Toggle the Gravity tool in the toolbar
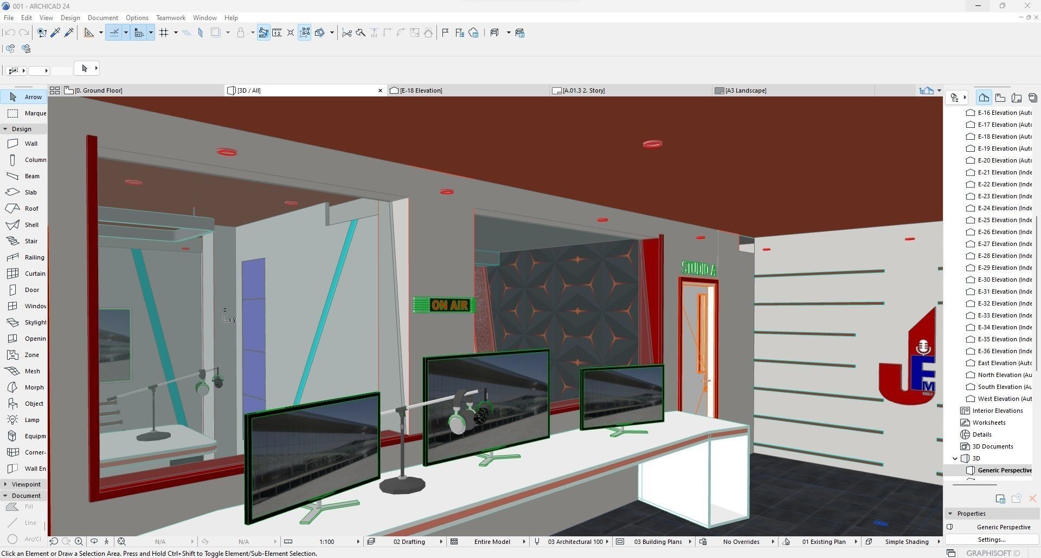The height and width of the screenshot is (558, 1041). click(240, 33)
